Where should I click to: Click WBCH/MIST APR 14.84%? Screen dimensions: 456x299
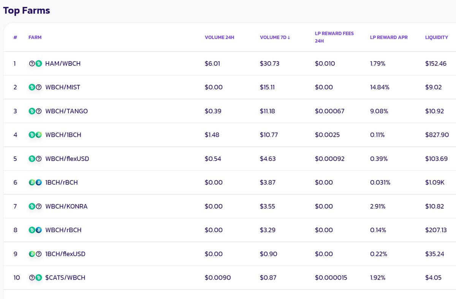pos(380,87)
